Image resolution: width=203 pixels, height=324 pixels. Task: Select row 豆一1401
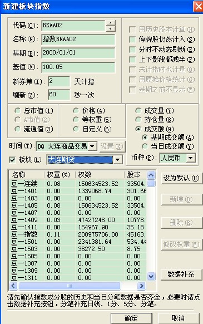tap(78, 191)
